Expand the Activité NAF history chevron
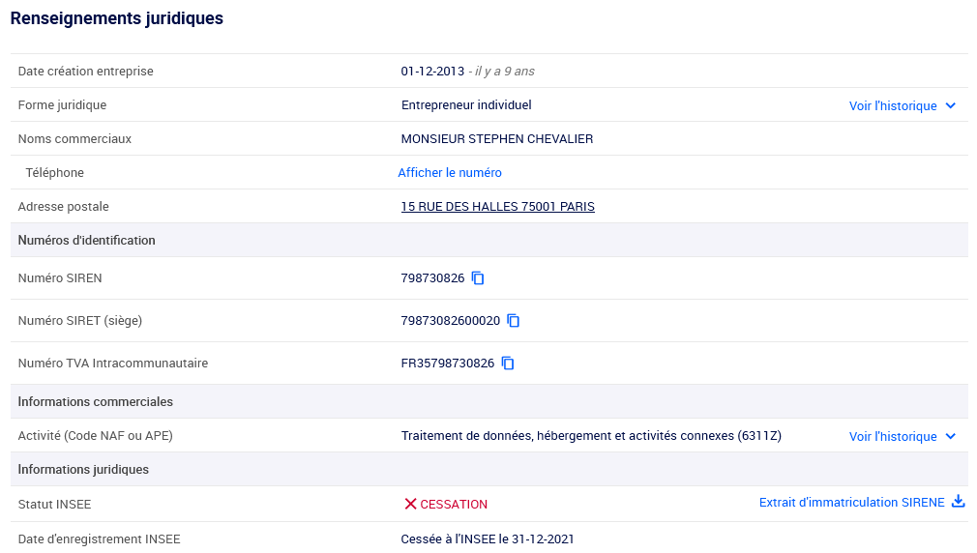The width and height of the screenshot is (977, 553). [951, 437]
